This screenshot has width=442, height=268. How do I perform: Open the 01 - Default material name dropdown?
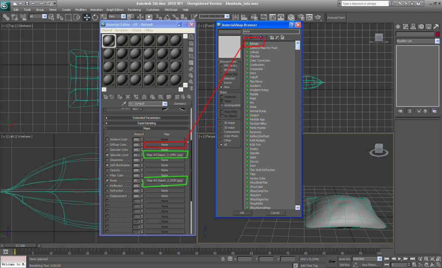[x=165, y=104]
